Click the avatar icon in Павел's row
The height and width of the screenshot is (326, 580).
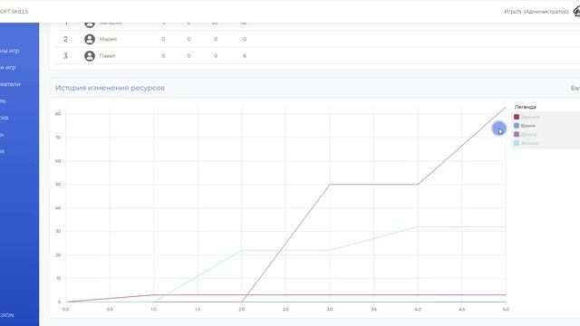pyautogui.click(x=90, y=56)
